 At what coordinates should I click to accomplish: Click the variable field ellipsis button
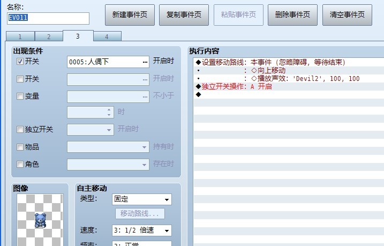coord(145,97)
